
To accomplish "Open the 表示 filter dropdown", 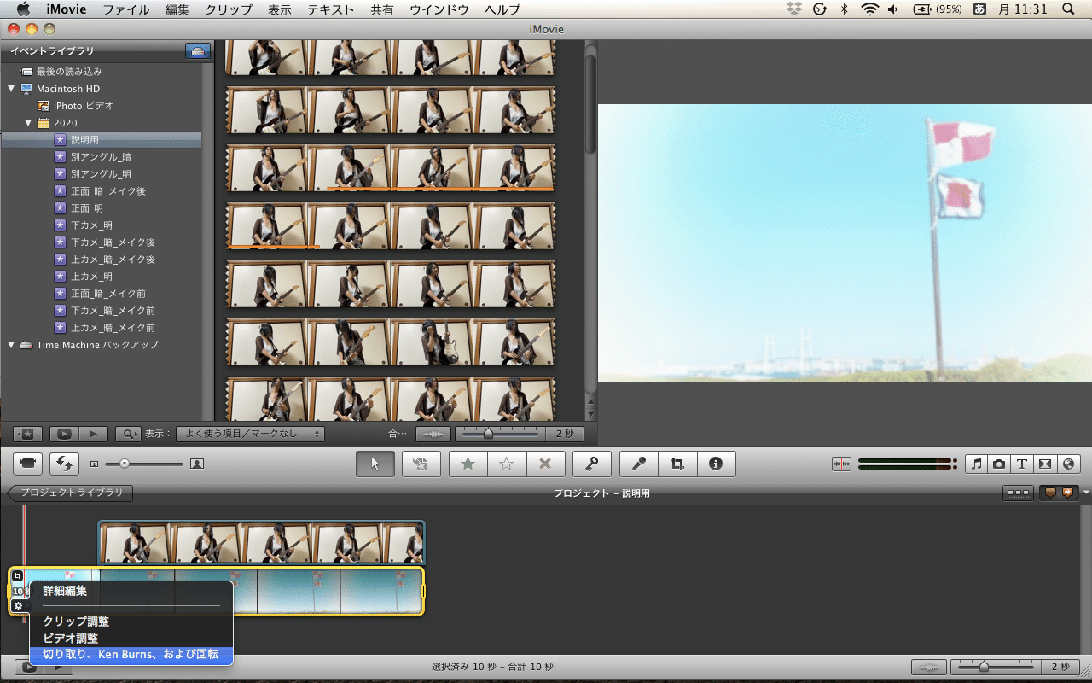I will [x=251, y=434].
